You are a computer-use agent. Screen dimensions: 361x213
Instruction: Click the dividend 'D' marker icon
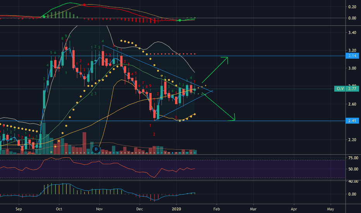pyautogui.click(x=96, y=149)
